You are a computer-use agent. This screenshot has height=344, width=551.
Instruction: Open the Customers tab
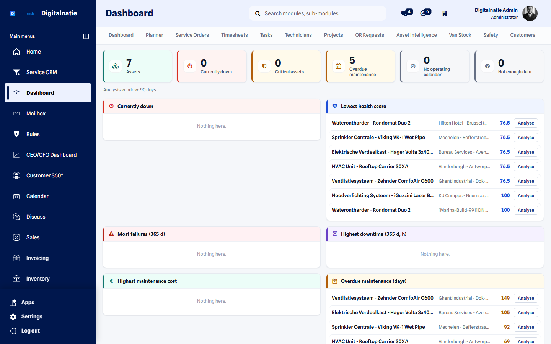coord(523,35)
